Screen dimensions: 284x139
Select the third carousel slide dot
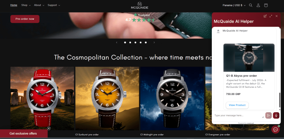coord(135,42)
